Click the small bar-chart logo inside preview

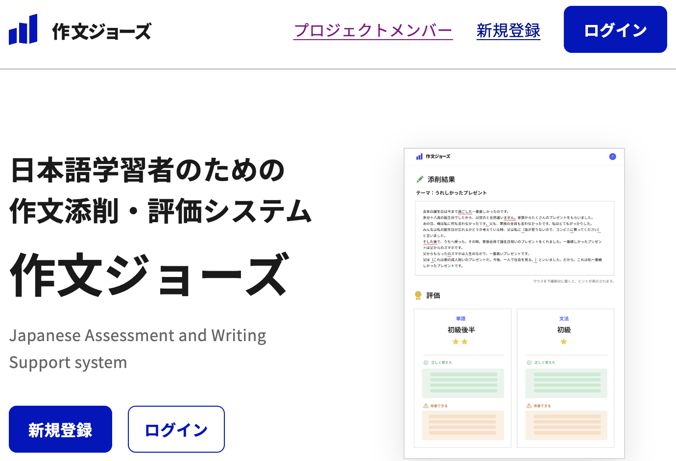click(419, 157)
